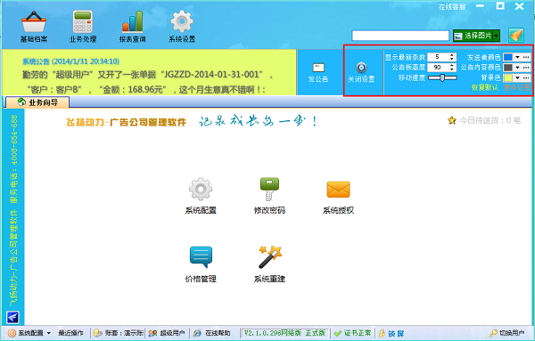Open the 系统授权 envelope icon
This screenshot has width=535, height=341.
(x=338, y=190)
